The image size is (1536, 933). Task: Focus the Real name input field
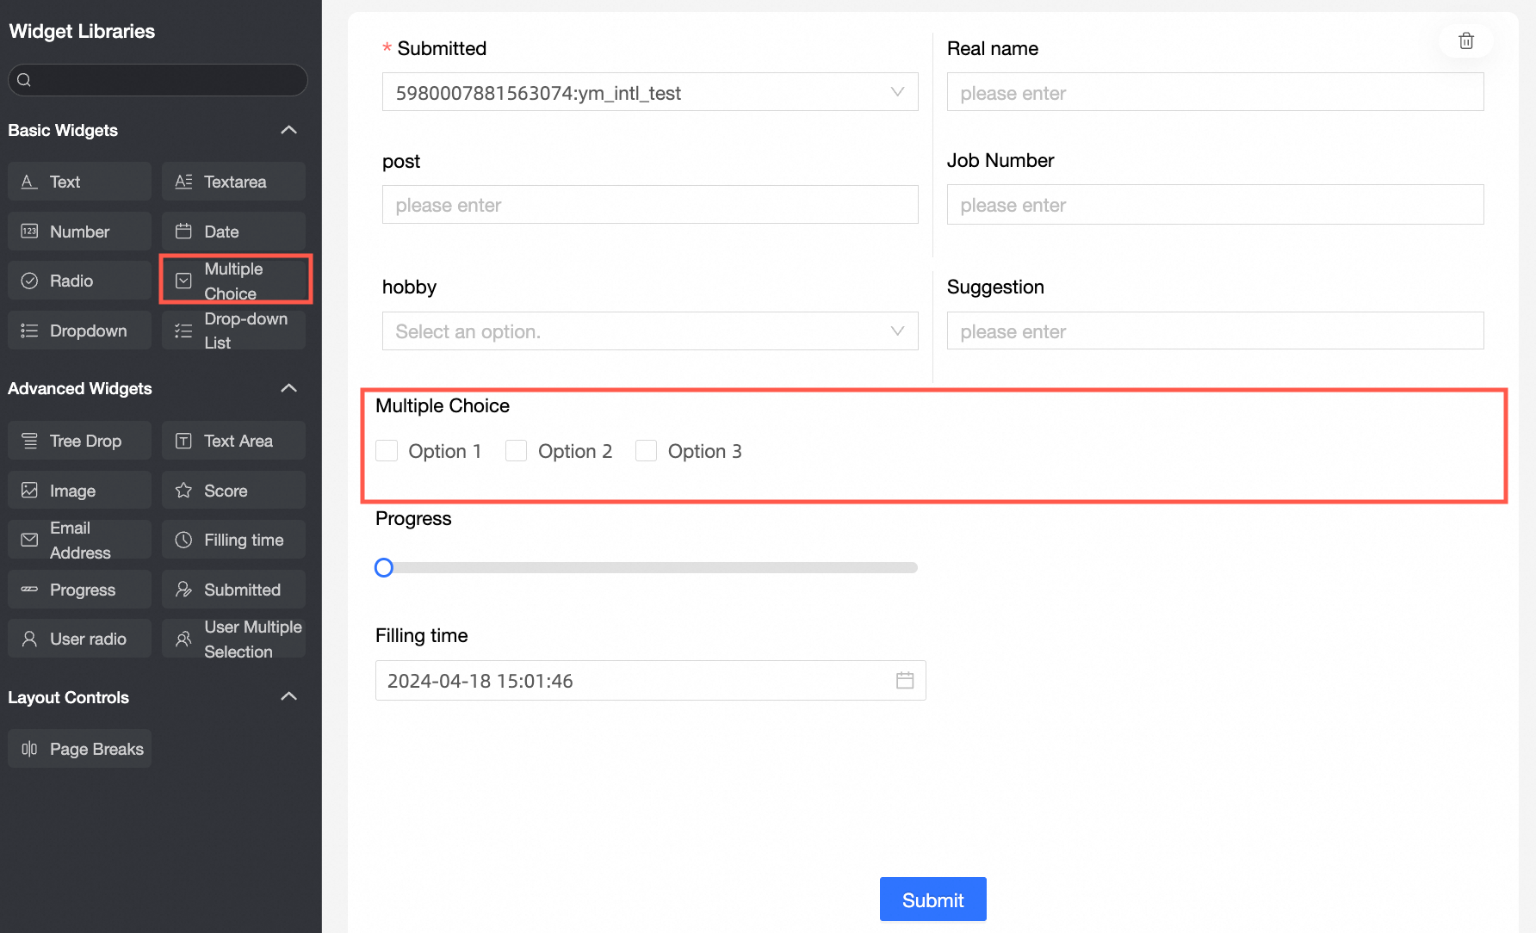tap(1214, 92)
